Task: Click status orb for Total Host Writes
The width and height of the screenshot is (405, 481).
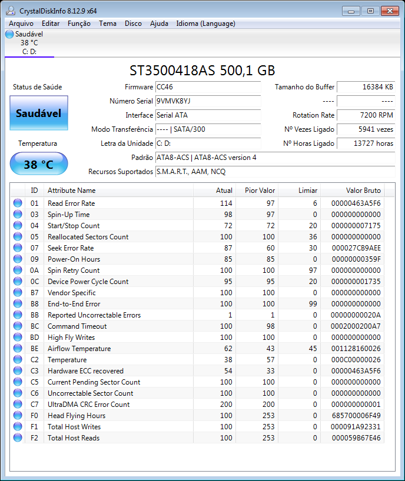Action: point(18,426)
